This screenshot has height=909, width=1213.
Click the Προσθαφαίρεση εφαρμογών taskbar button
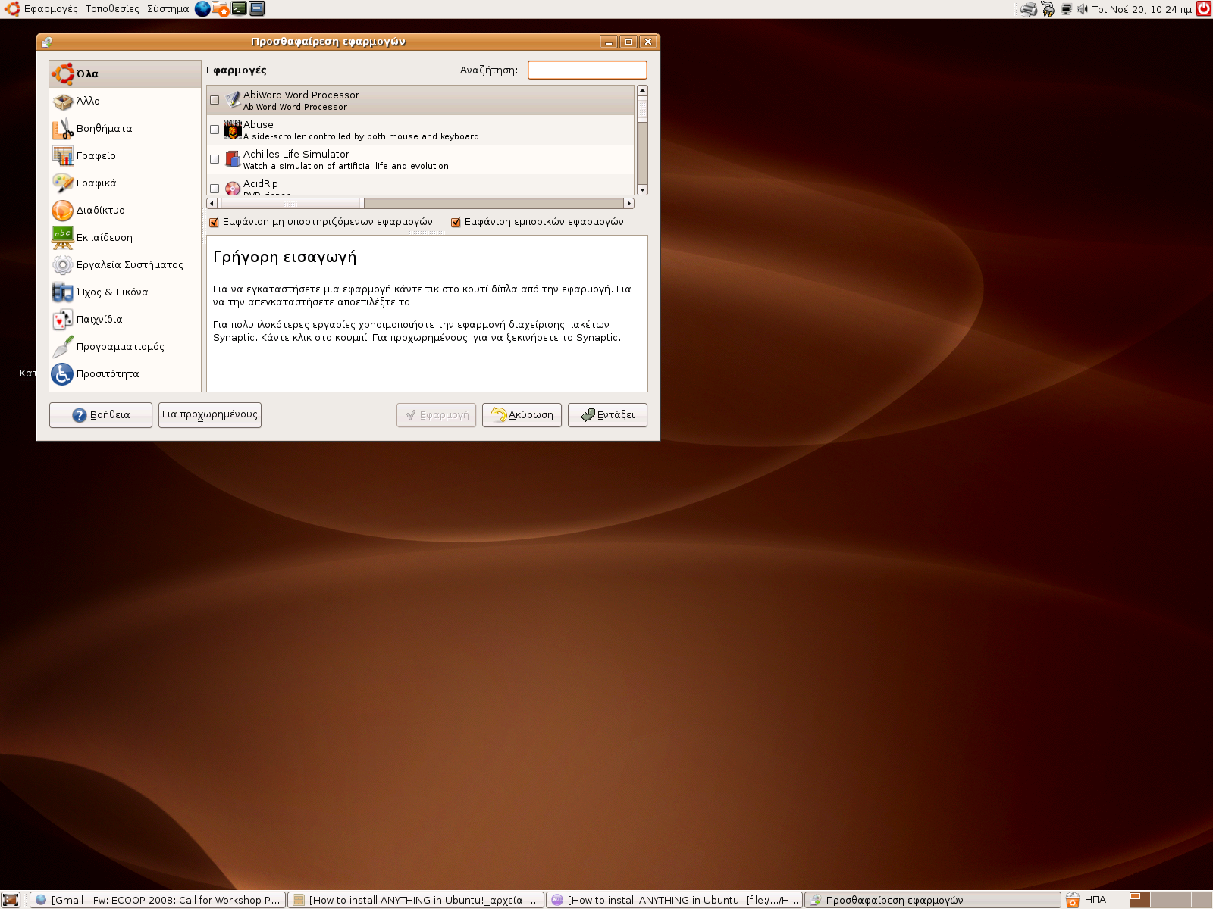(x=933, y=900)
